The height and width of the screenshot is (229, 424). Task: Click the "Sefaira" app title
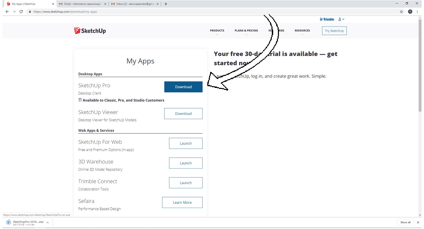(86, 201)
